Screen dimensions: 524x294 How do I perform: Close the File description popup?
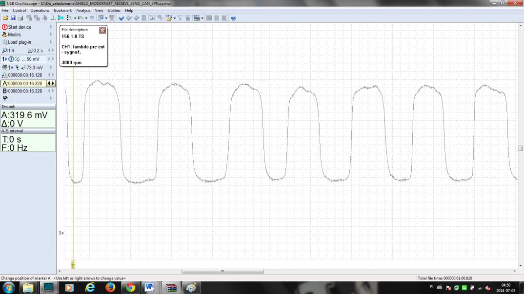[102, 30]
